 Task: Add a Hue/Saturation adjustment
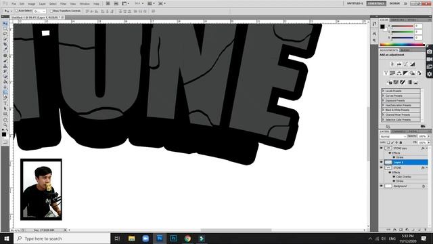[392, 73]
